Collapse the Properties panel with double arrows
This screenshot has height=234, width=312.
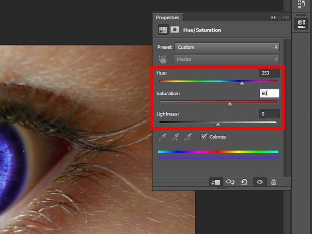coord(274,18)
